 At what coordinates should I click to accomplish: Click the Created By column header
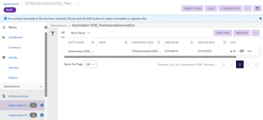pyautogui.click(x=172, y=42)
